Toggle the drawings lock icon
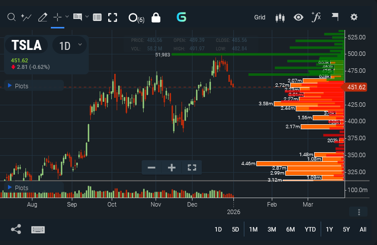Screen dimensions: 377x245 pyautogui.click(x=156, y=17)
